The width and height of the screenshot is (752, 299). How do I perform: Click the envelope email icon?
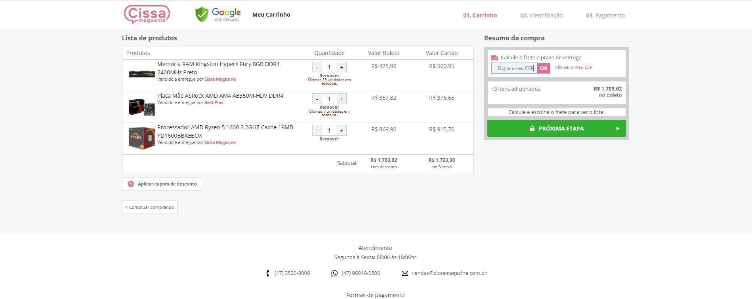coord(405,273)
